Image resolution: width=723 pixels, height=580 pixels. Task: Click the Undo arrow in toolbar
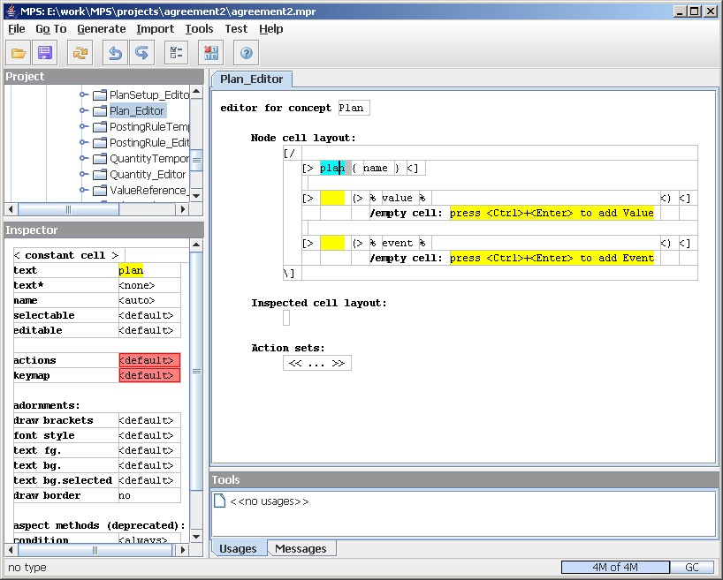pos(115,53)
